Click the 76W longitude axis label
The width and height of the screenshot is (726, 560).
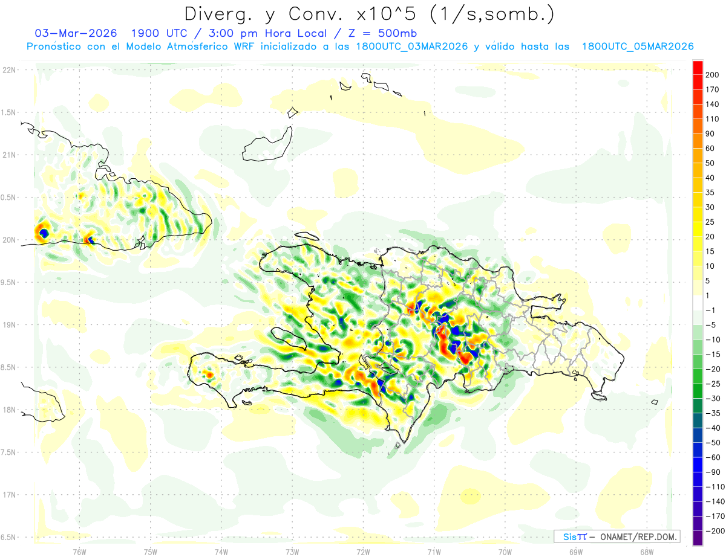(79, 552)
